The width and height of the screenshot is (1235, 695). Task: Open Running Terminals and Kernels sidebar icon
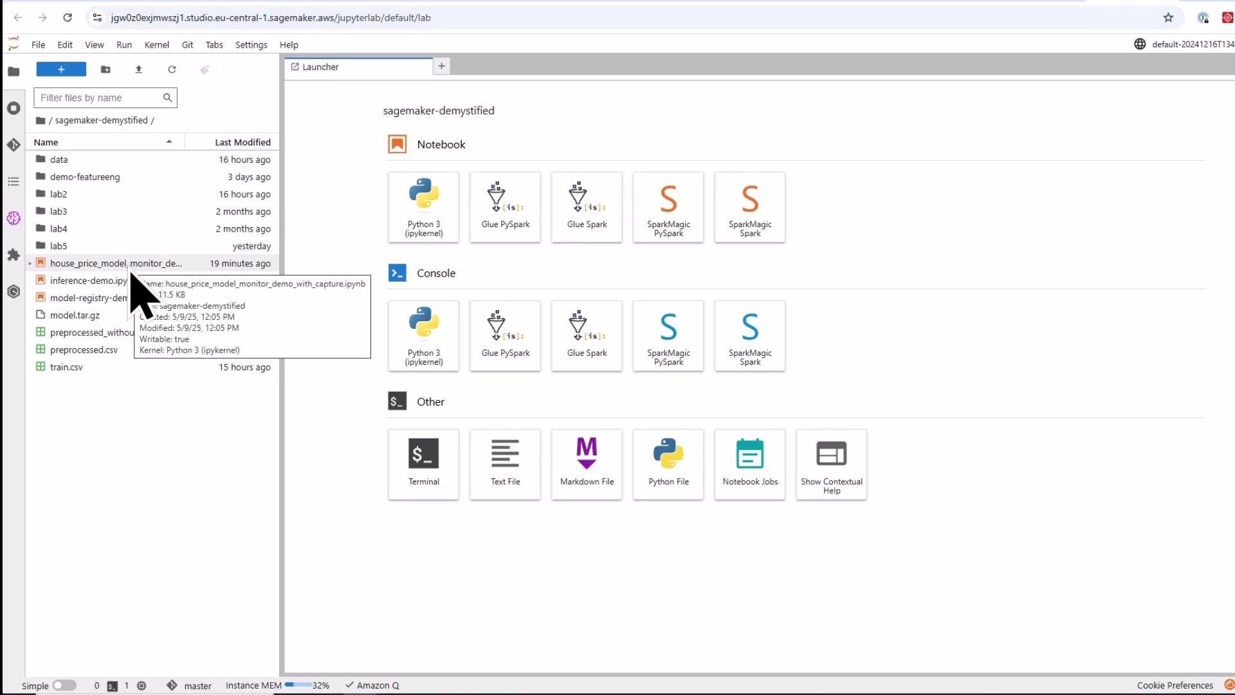tap(14, 108)
